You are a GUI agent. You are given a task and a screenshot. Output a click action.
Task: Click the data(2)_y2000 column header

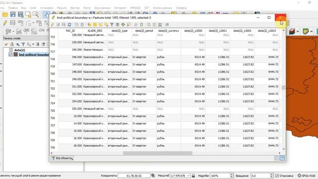point(193,31)
